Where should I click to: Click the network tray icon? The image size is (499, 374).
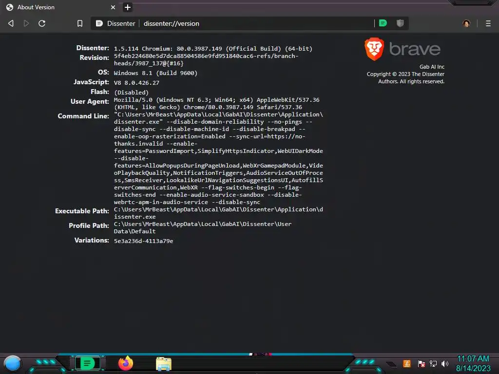433,363
